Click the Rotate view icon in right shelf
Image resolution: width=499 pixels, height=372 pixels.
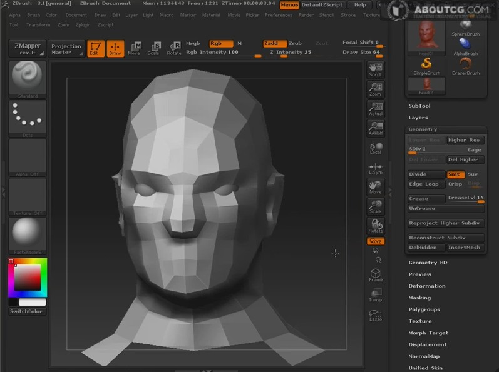[x=376, y=226]
